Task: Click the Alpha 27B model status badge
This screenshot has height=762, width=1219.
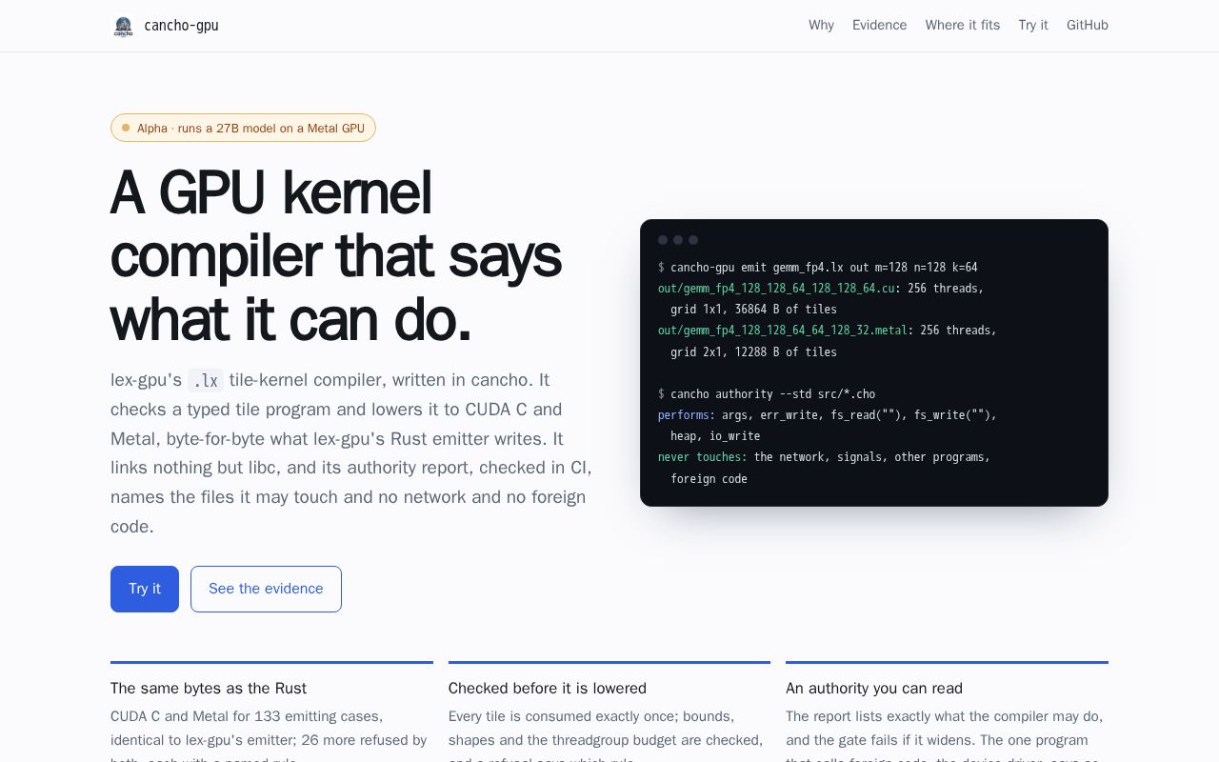Action: (x=243, y=128)
